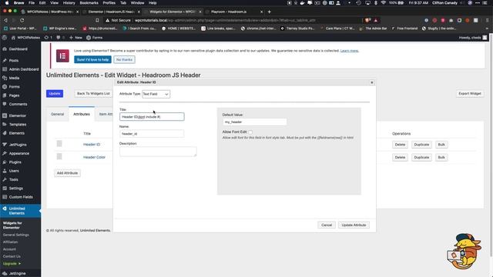Open the Settings sidebar menu
The width and height of the screenshot is (493, 277).
[x=15, y=189]
